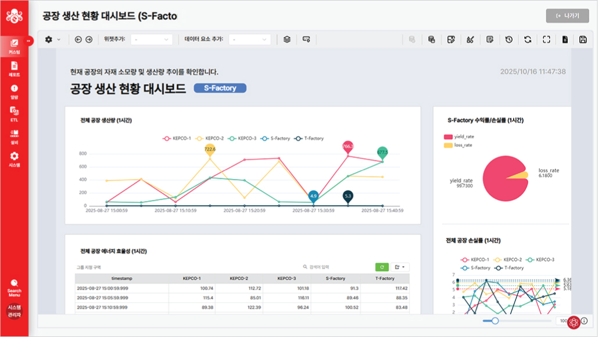598x337 pixels.
Task: Click the 나가기 exit button
Action: (x=567, y=16)
